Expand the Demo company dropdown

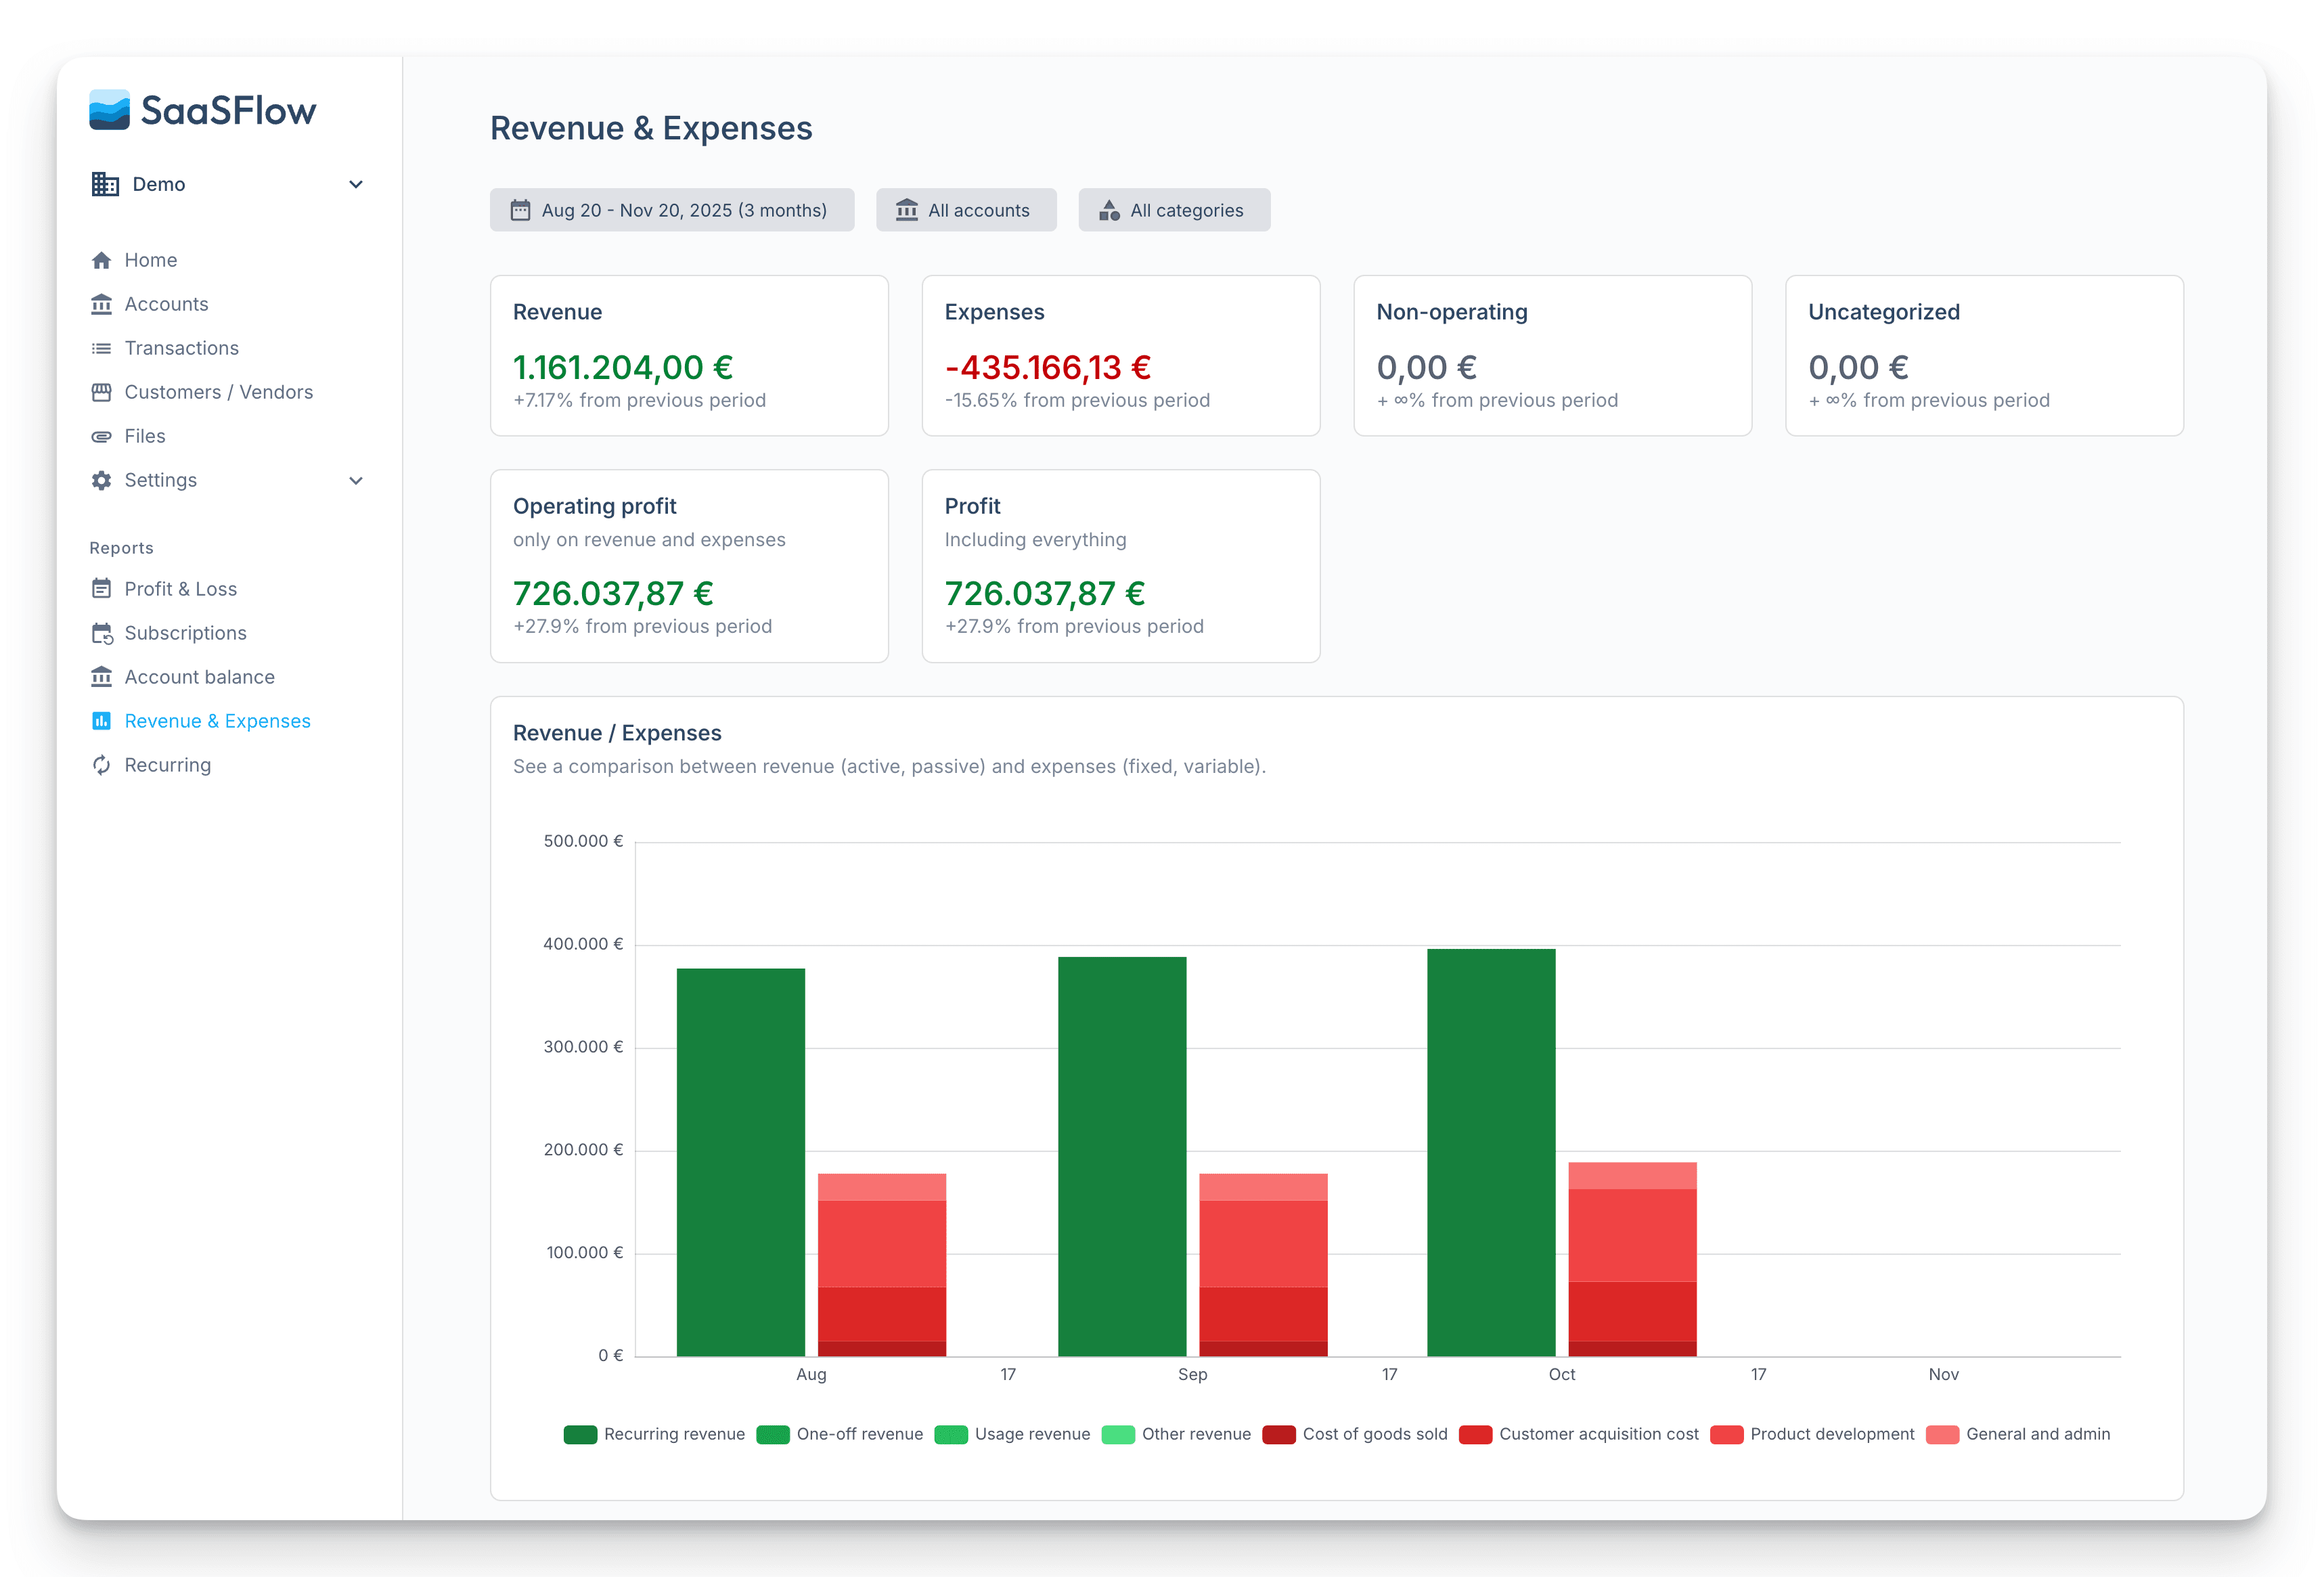coord(355,184)
